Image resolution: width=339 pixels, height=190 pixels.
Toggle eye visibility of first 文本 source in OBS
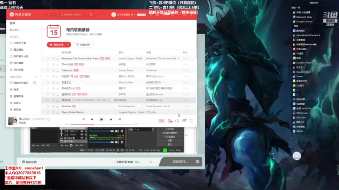click(82, 131)
